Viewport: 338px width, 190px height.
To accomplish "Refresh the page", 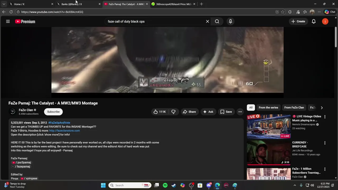I will (x=11, y=12).
